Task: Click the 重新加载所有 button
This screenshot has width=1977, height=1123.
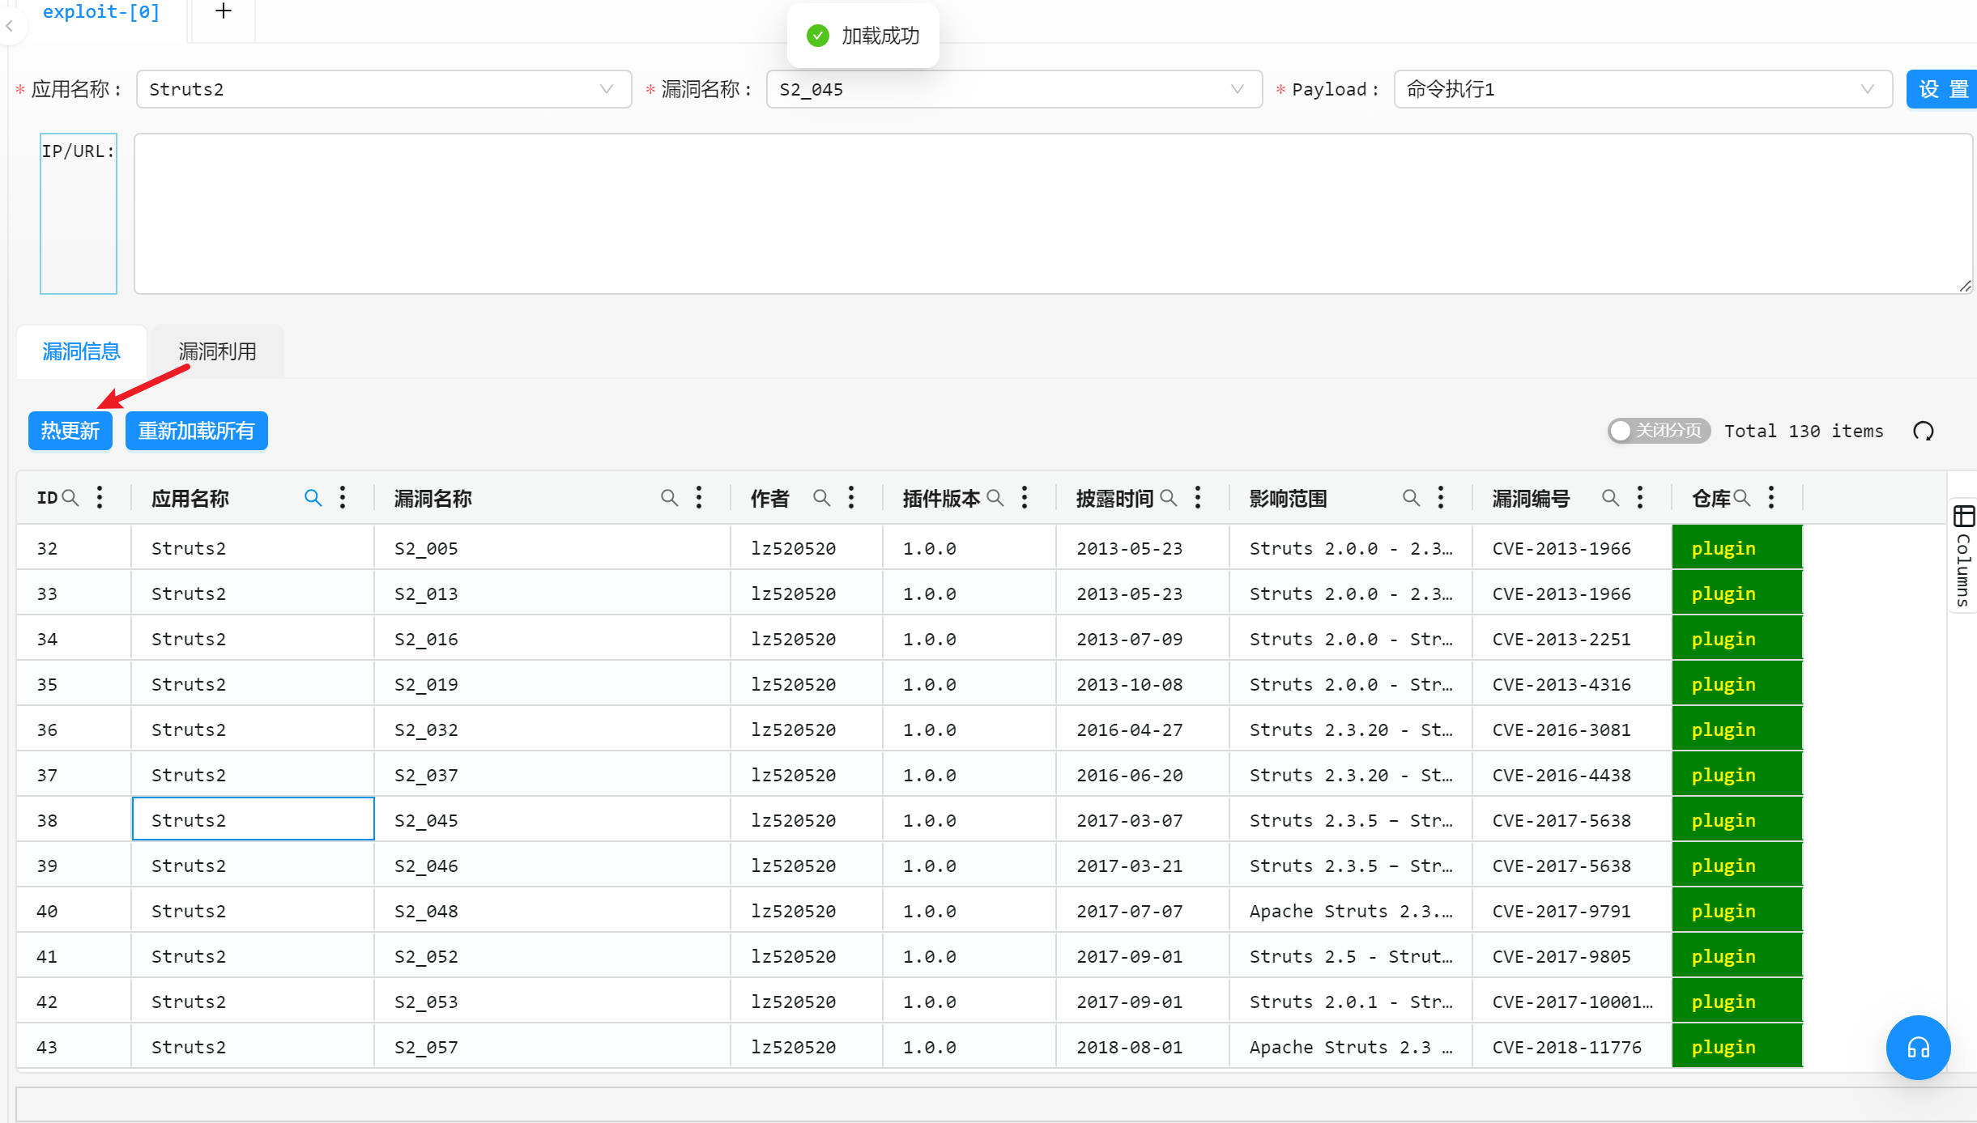Action: 196,431
